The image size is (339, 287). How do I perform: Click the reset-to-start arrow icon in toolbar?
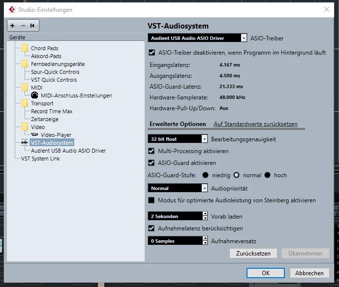click(x=32, y=26)
